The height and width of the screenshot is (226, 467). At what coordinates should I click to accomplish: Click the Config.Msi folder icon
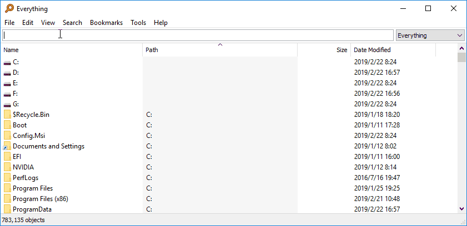(7, 136)
